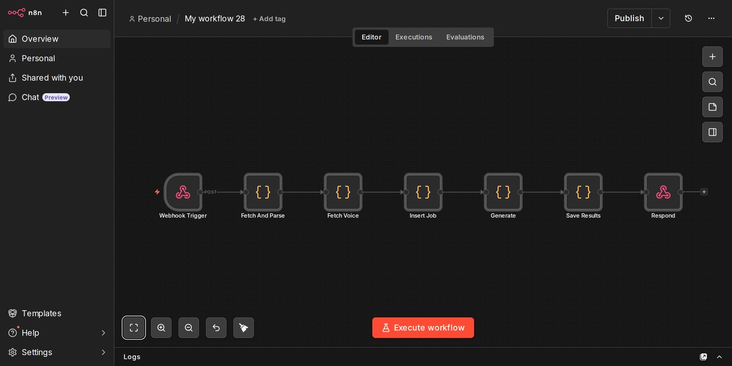Screen dimensions: 732x366
Task: Zoom out on canvas
Action: pyautogui.click(x=189, y=328)
